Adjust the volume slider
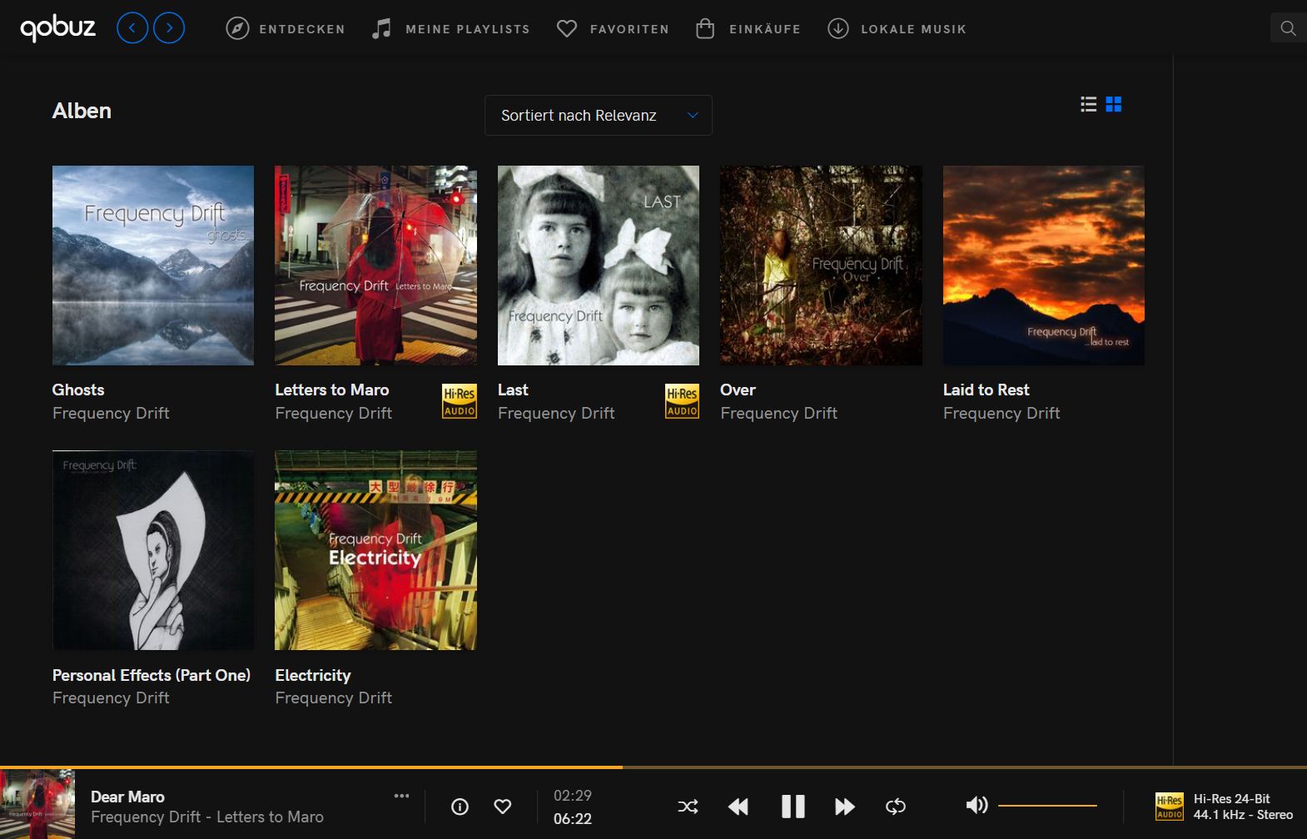 click(x=1047, y=806)
